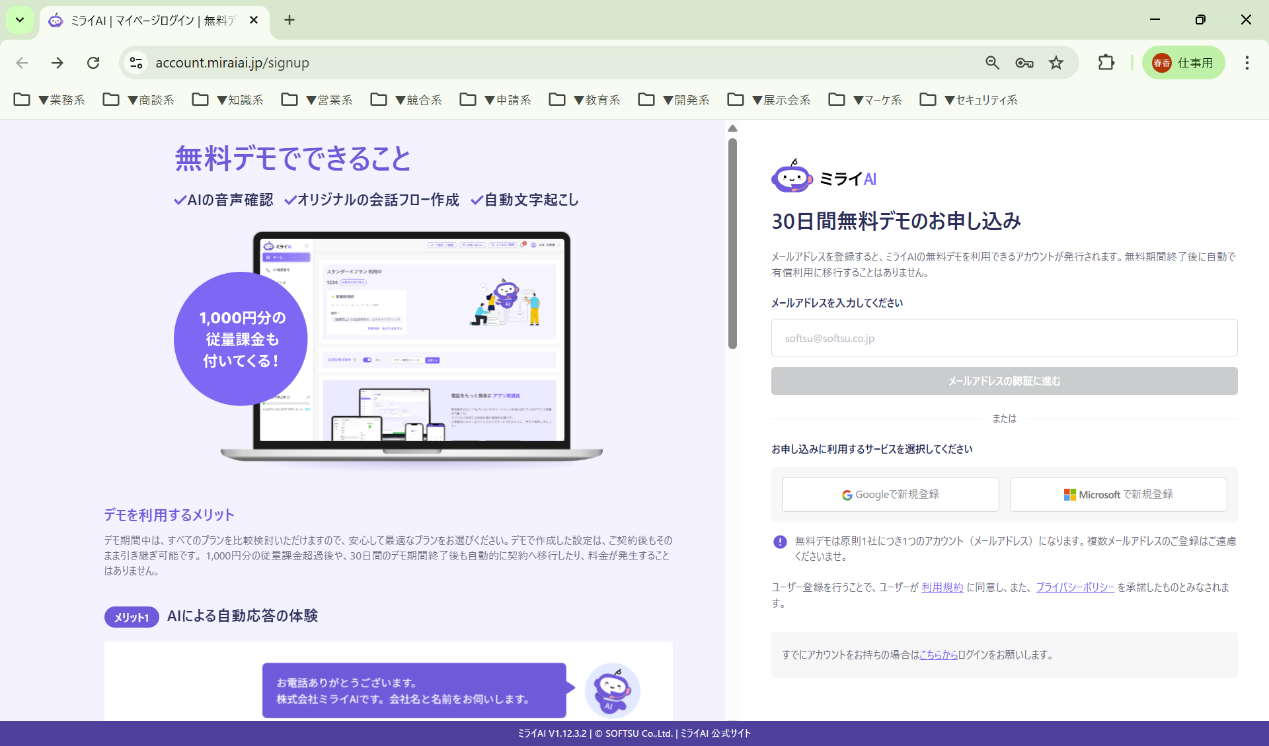Minimize the browser window

point(1155,20)
